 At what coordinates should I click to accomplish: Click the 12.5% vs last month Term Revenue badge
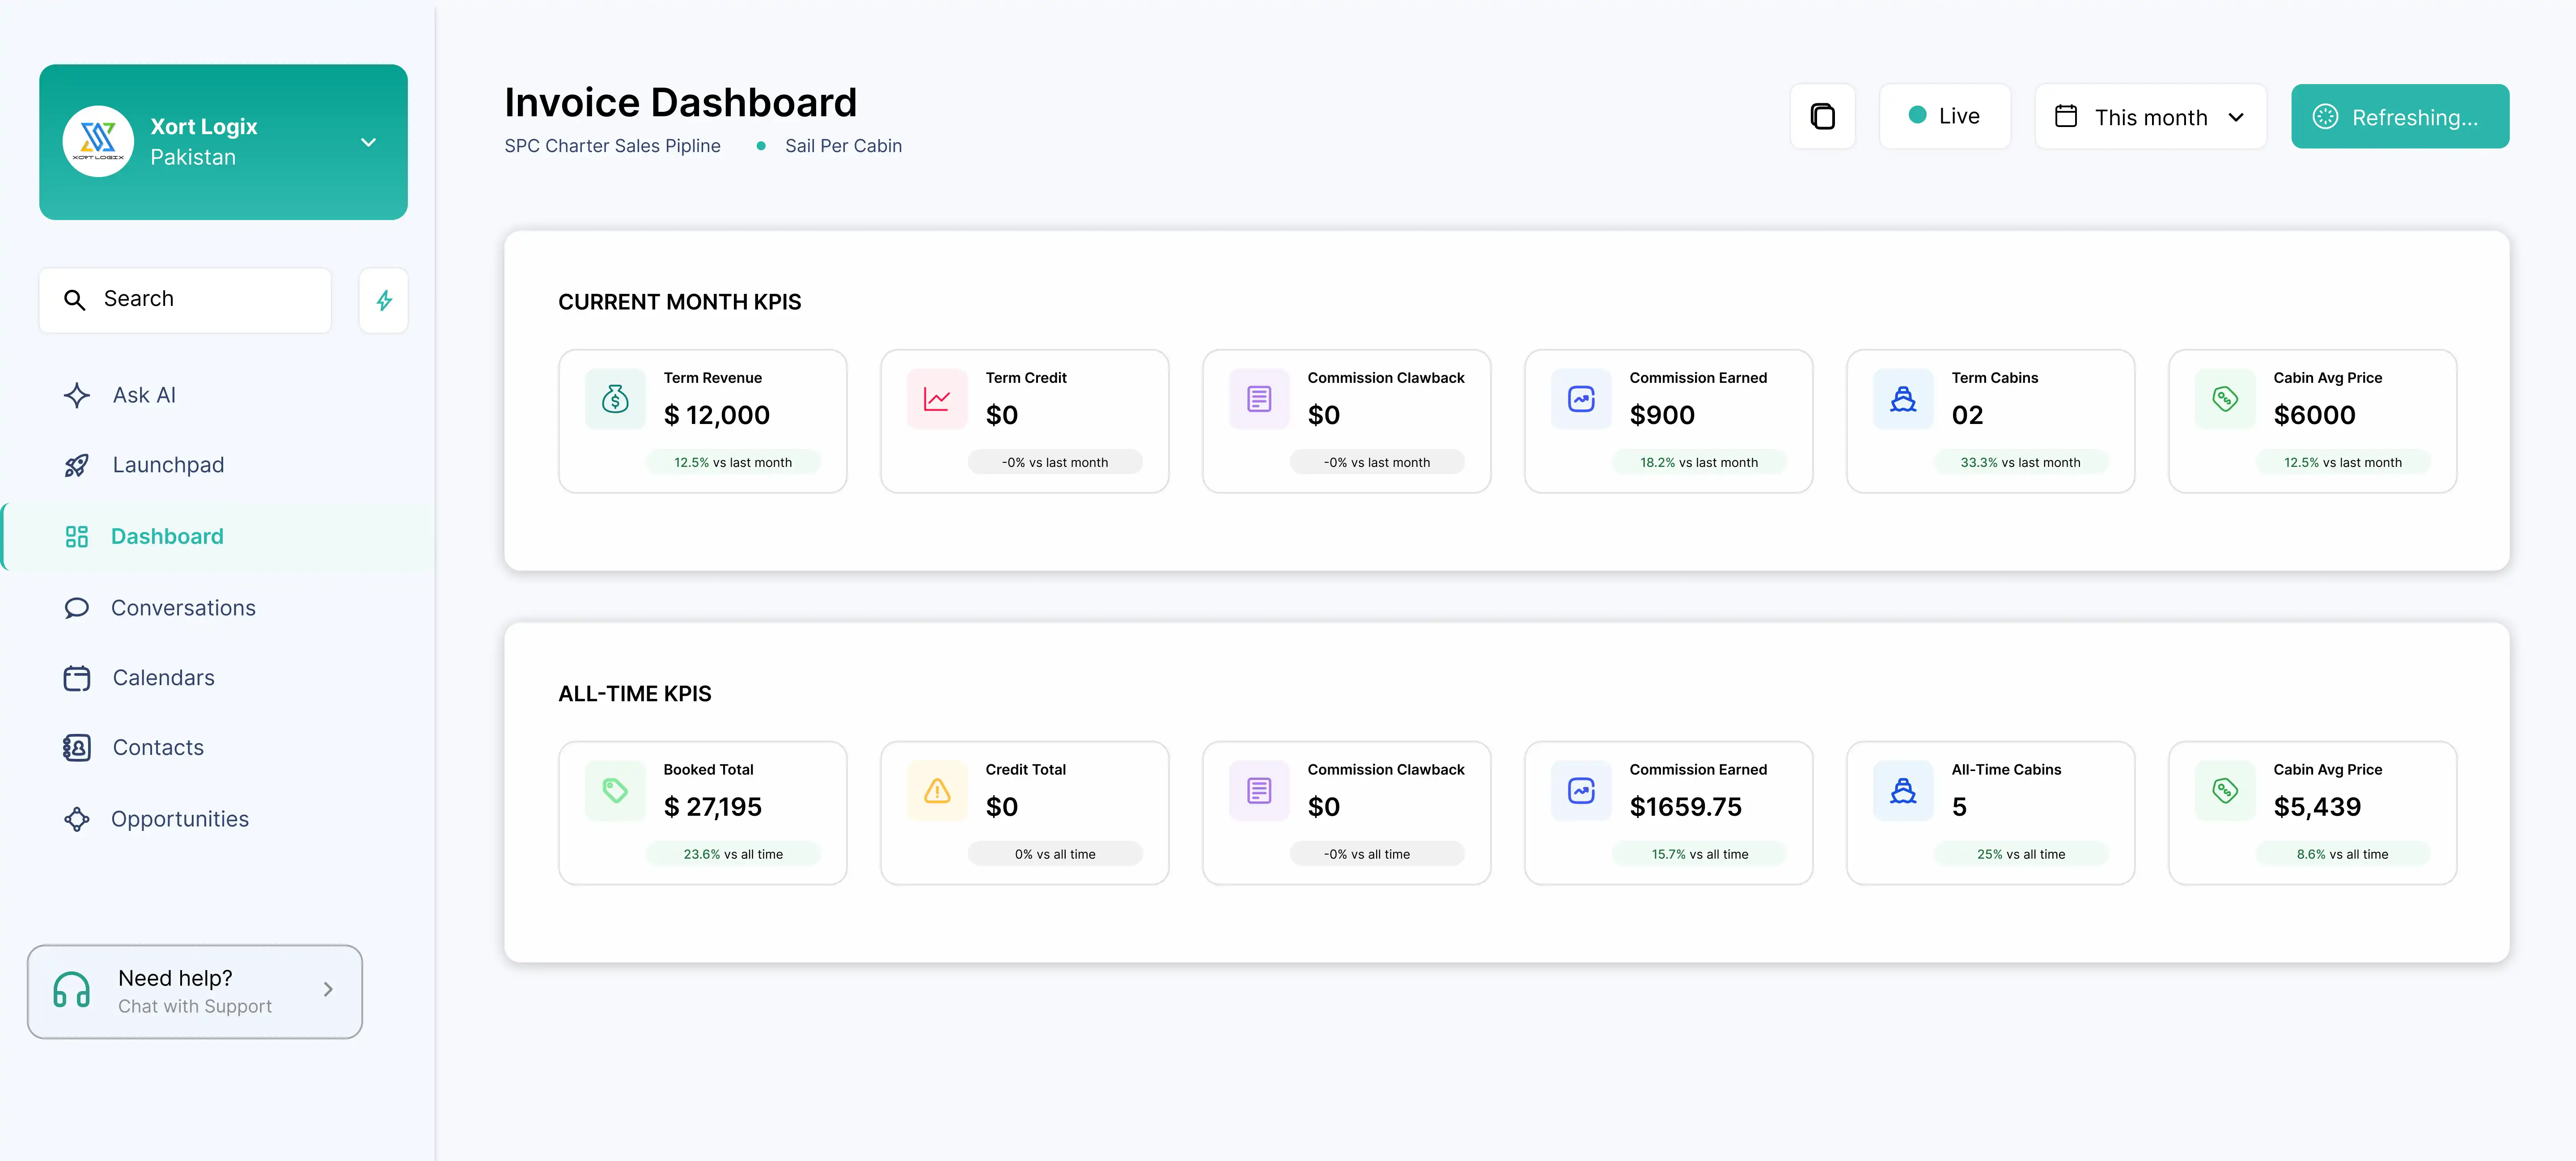coord(733,463)
